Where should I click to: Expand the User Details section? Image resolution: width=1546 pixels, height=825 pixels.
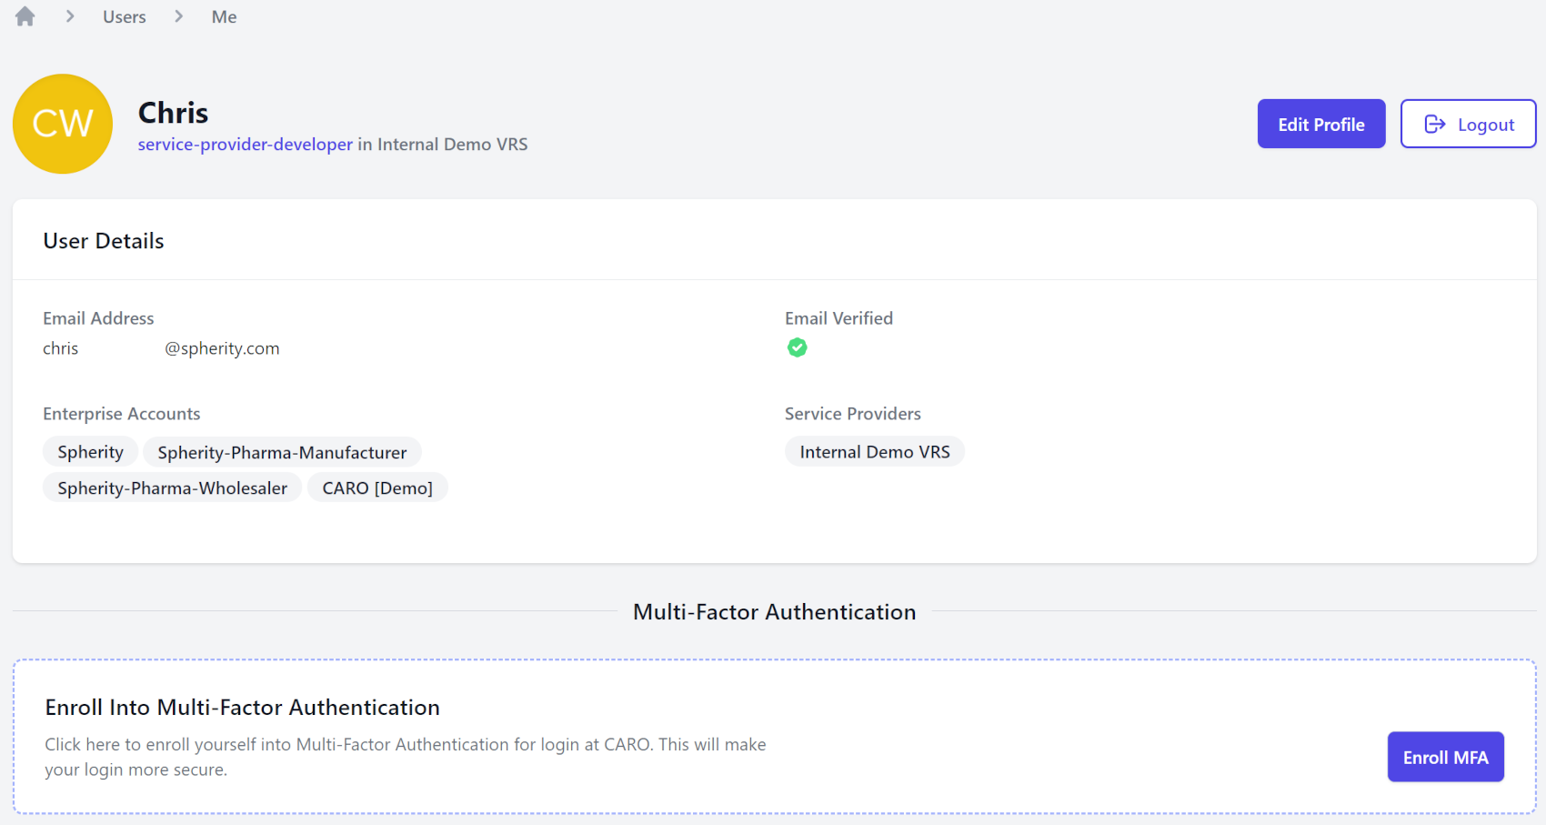tap(103, 240)
